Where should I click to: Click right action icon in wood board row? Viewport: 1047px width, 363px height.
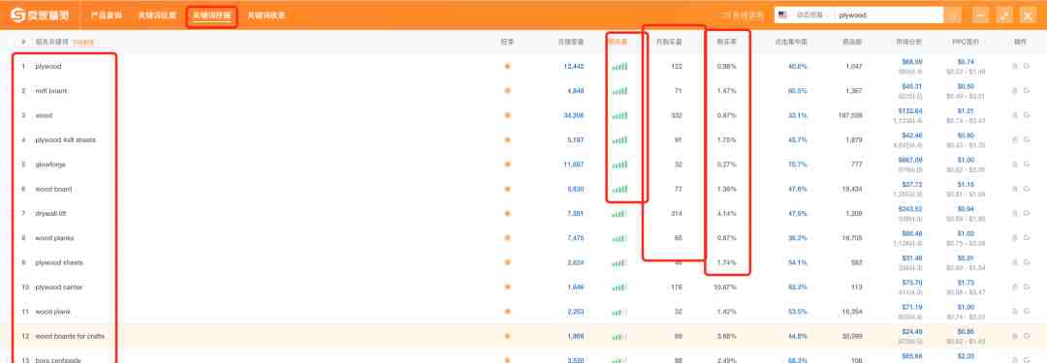coord(1027,189)
